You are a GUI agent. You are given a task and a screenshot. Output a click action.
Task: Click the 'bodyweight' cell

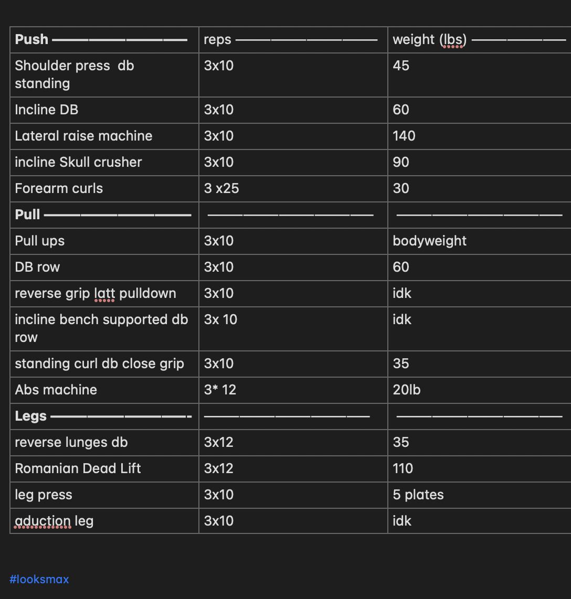point(480,241)
